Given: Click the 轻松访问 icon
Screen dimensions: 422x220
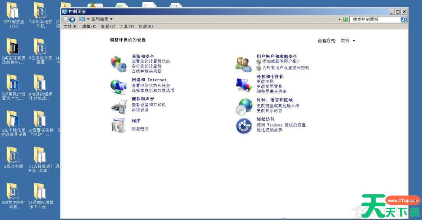Looking at the screenshot, I should tap(243, 126).
